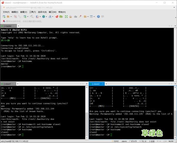Open the 选项卡(B) menu
This screenshot has height=143, width=177.
(x=42, y=12)
